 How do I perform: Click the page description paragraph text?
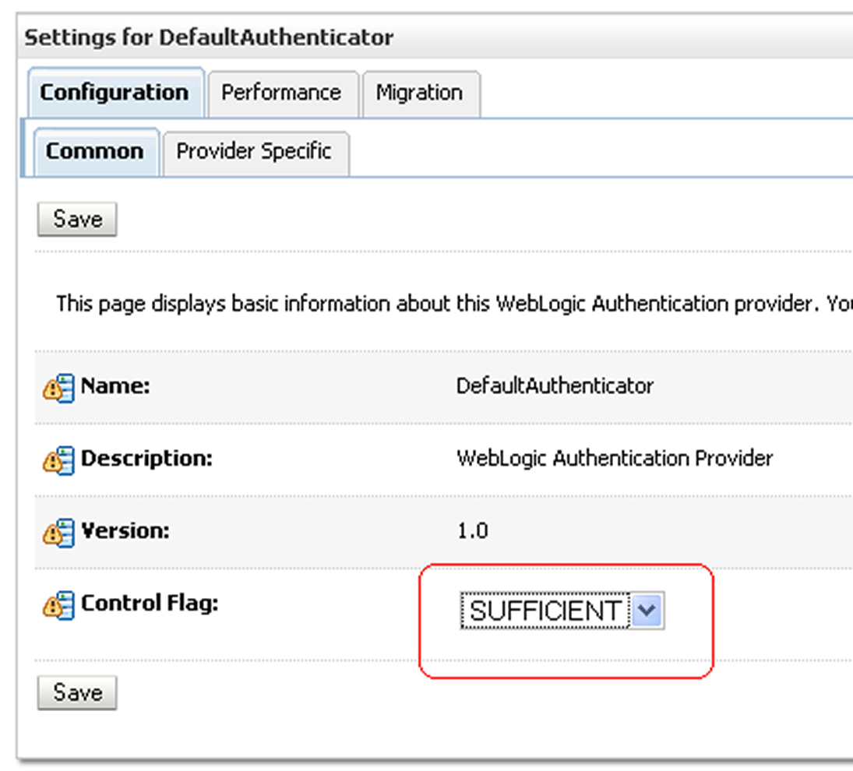pos(454,304)
